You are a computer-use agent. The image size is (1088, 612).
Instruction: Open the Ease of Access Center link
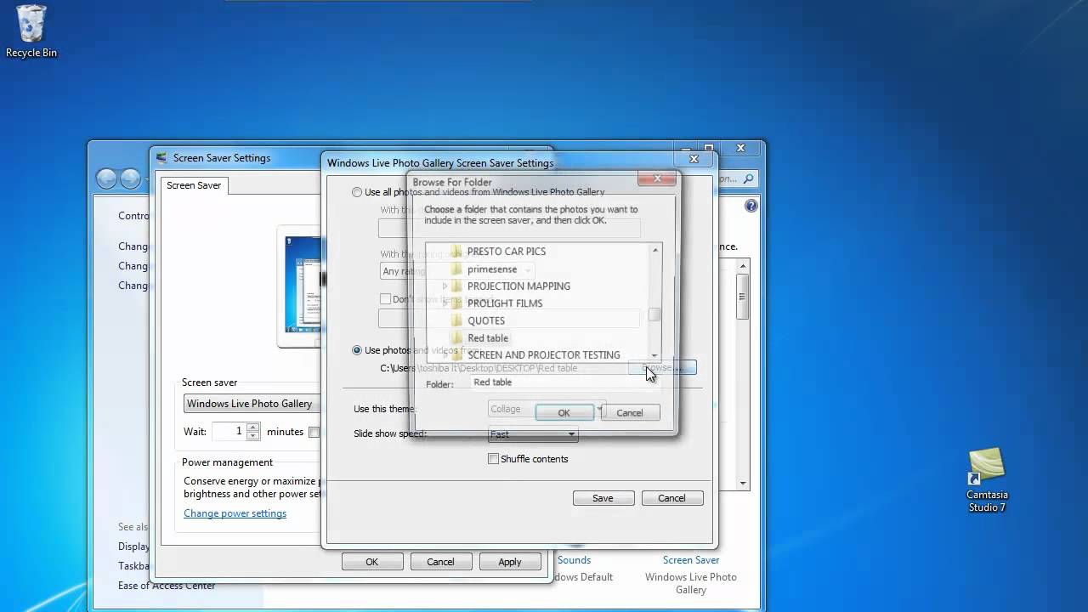point(167,586)
